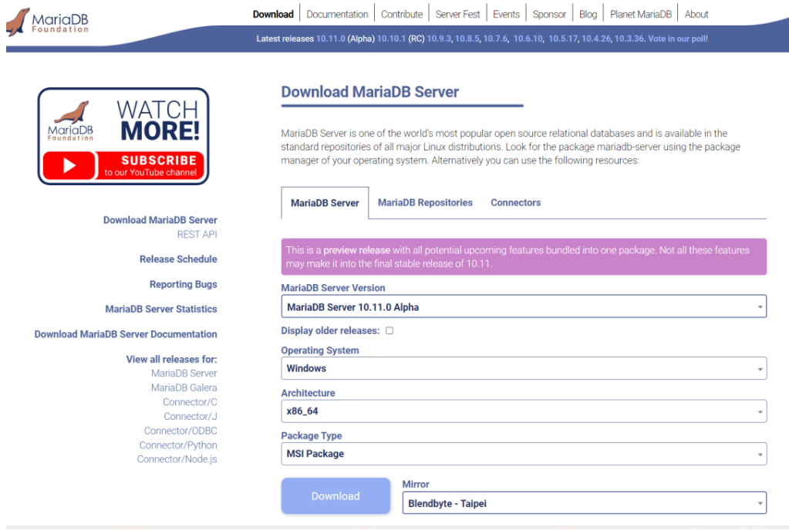
Task: Open the Planet MariaDB menu item
Action: (x=641, y=14)
